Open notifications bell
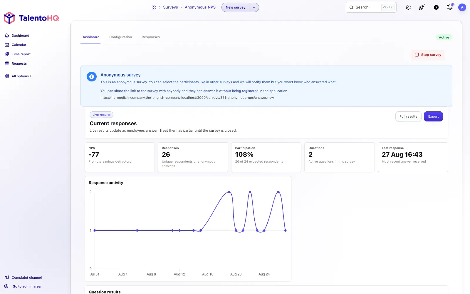Viewport: 470px width, 294px height. pyautogui.click(x=450, y=7)
